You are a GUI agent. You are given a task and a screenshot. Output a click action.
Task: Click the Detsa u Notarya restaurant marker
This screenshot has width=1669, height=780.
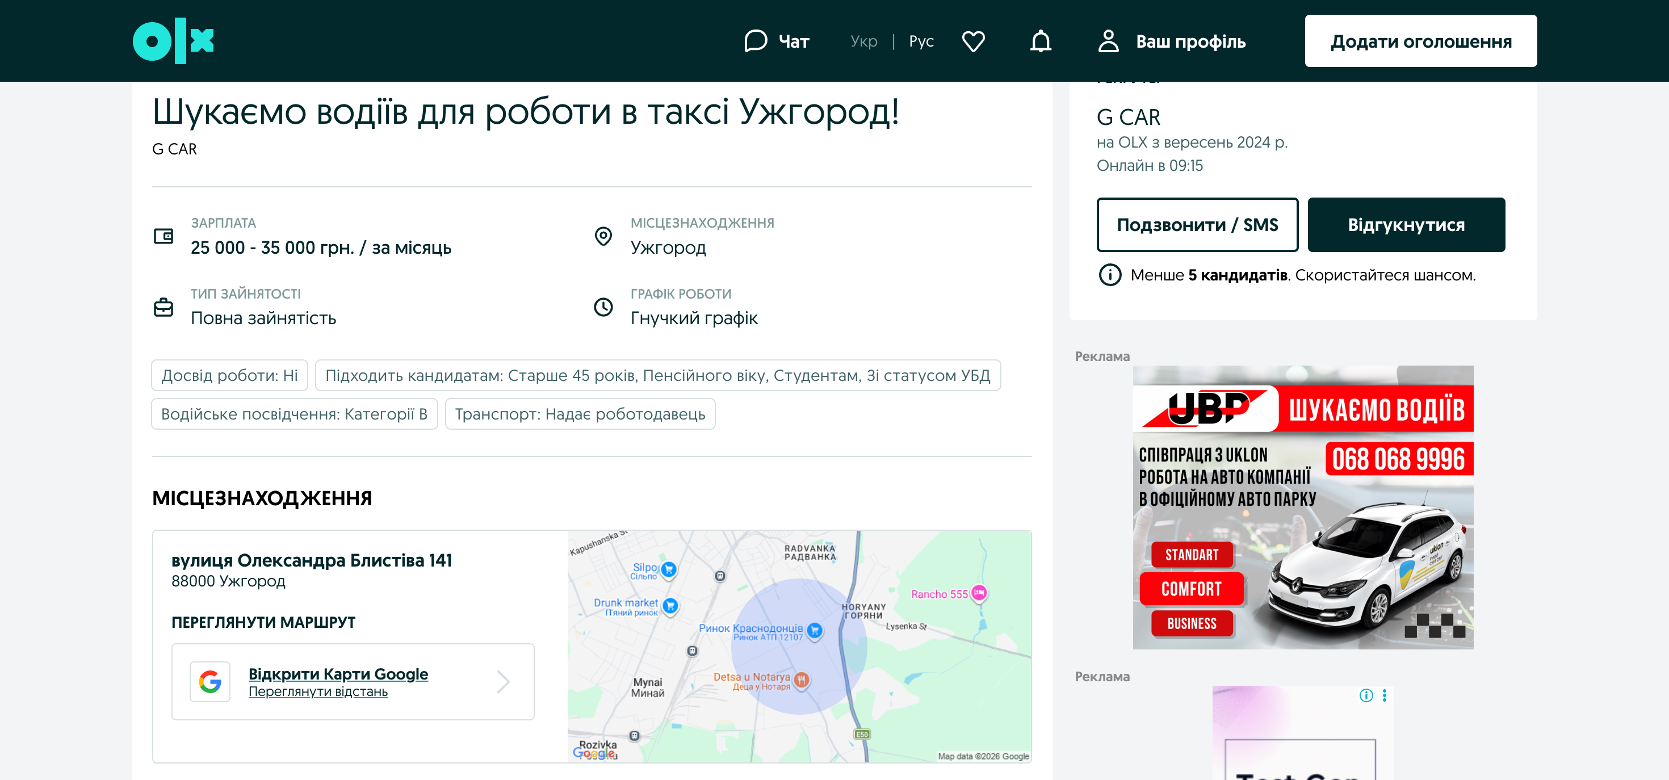[x=802, y=680]
